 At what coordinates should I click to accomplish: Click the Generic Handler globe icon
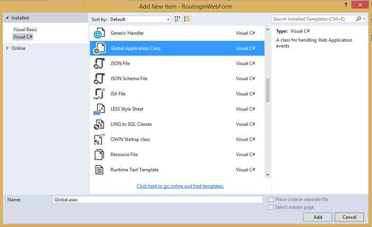click(x=99, y=33)
